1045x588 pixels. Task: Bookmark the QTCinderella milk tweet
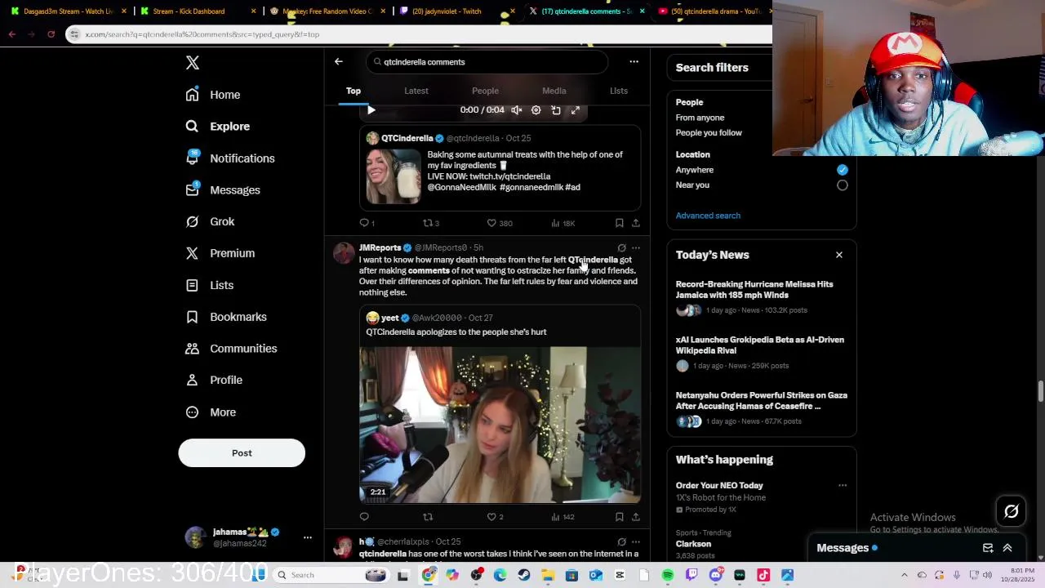pyautogui.click(x=620, y=223)
